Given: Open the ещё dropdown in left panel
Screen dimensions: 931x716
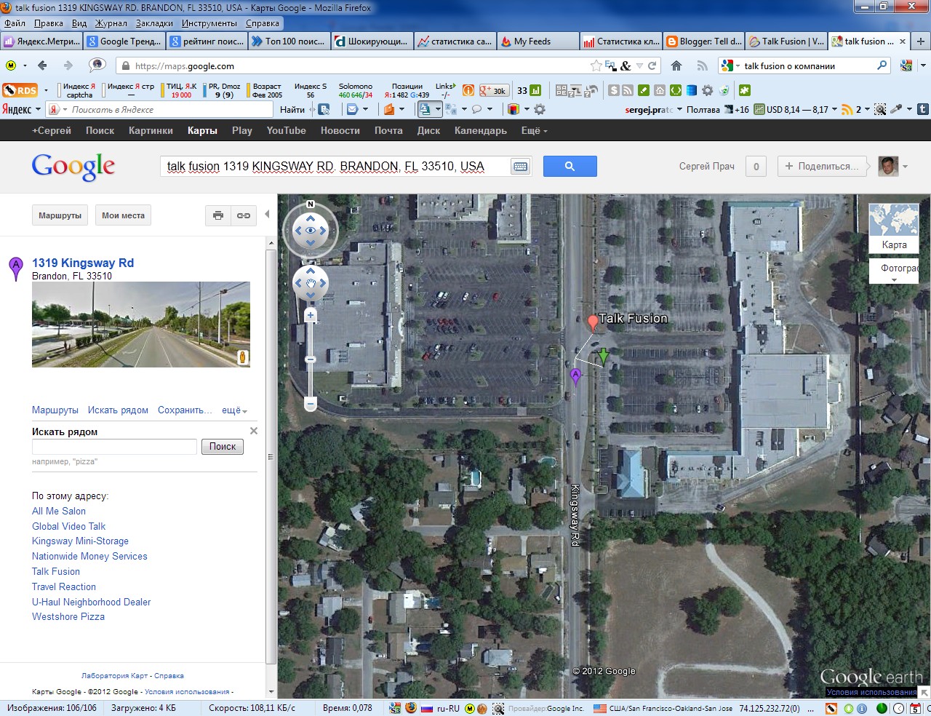Looking at the screenshot, I should click(x=234, y=410).
